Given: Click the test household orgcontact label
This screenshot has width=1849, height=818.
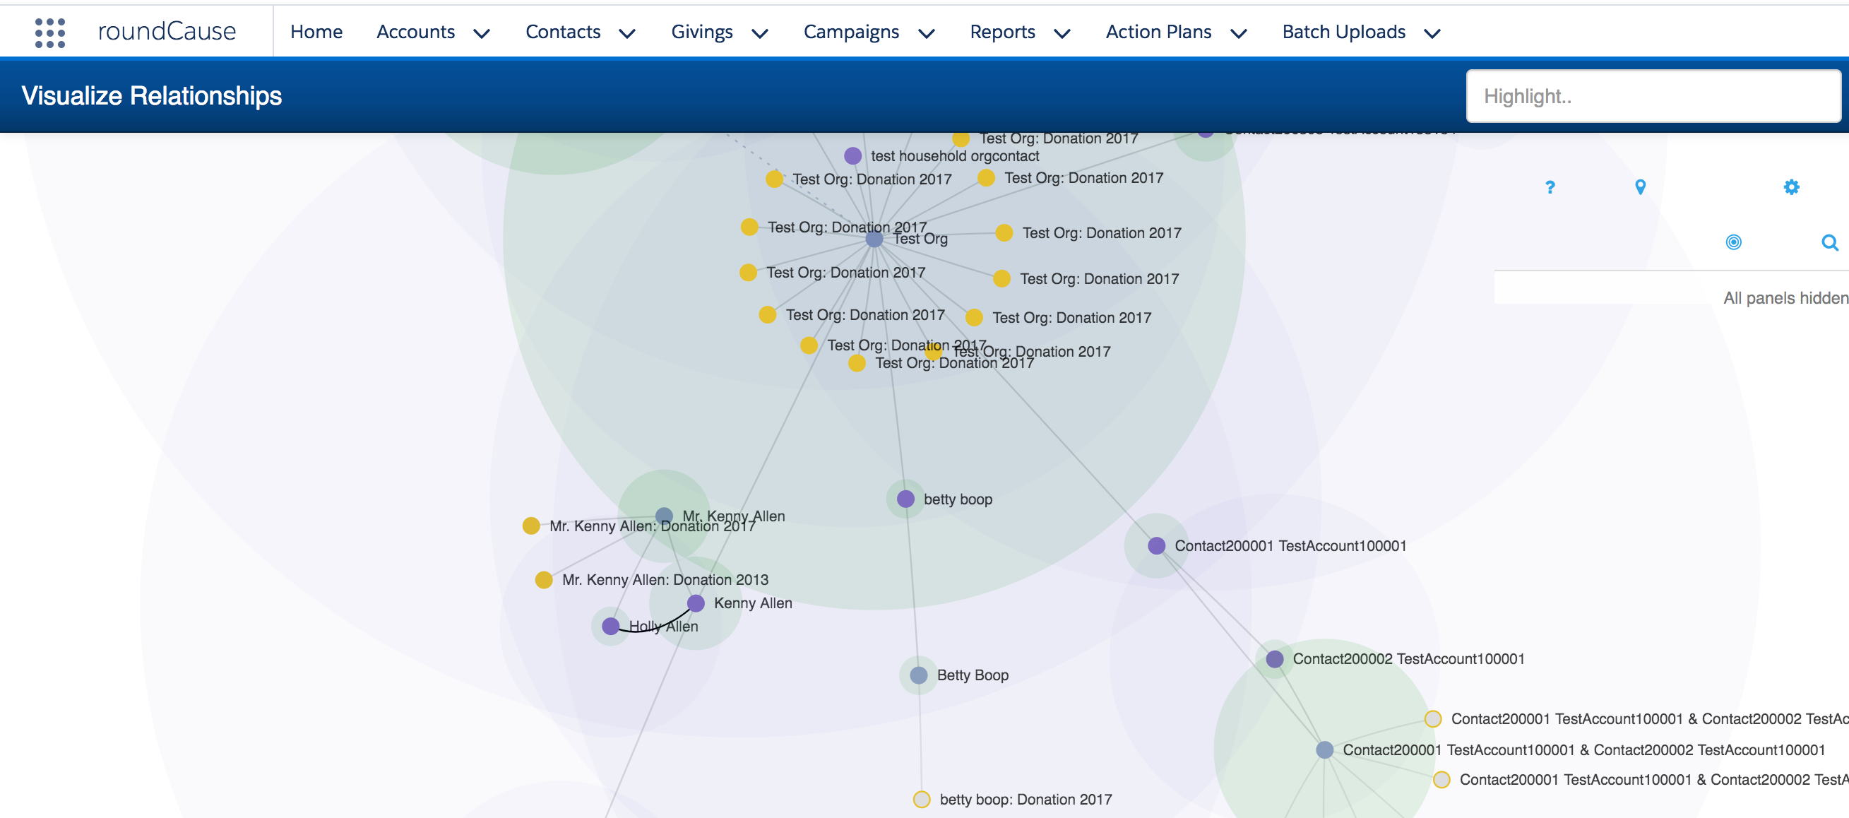Looking at the screenshot, I should pyautogui.click(x=955, y=156).
